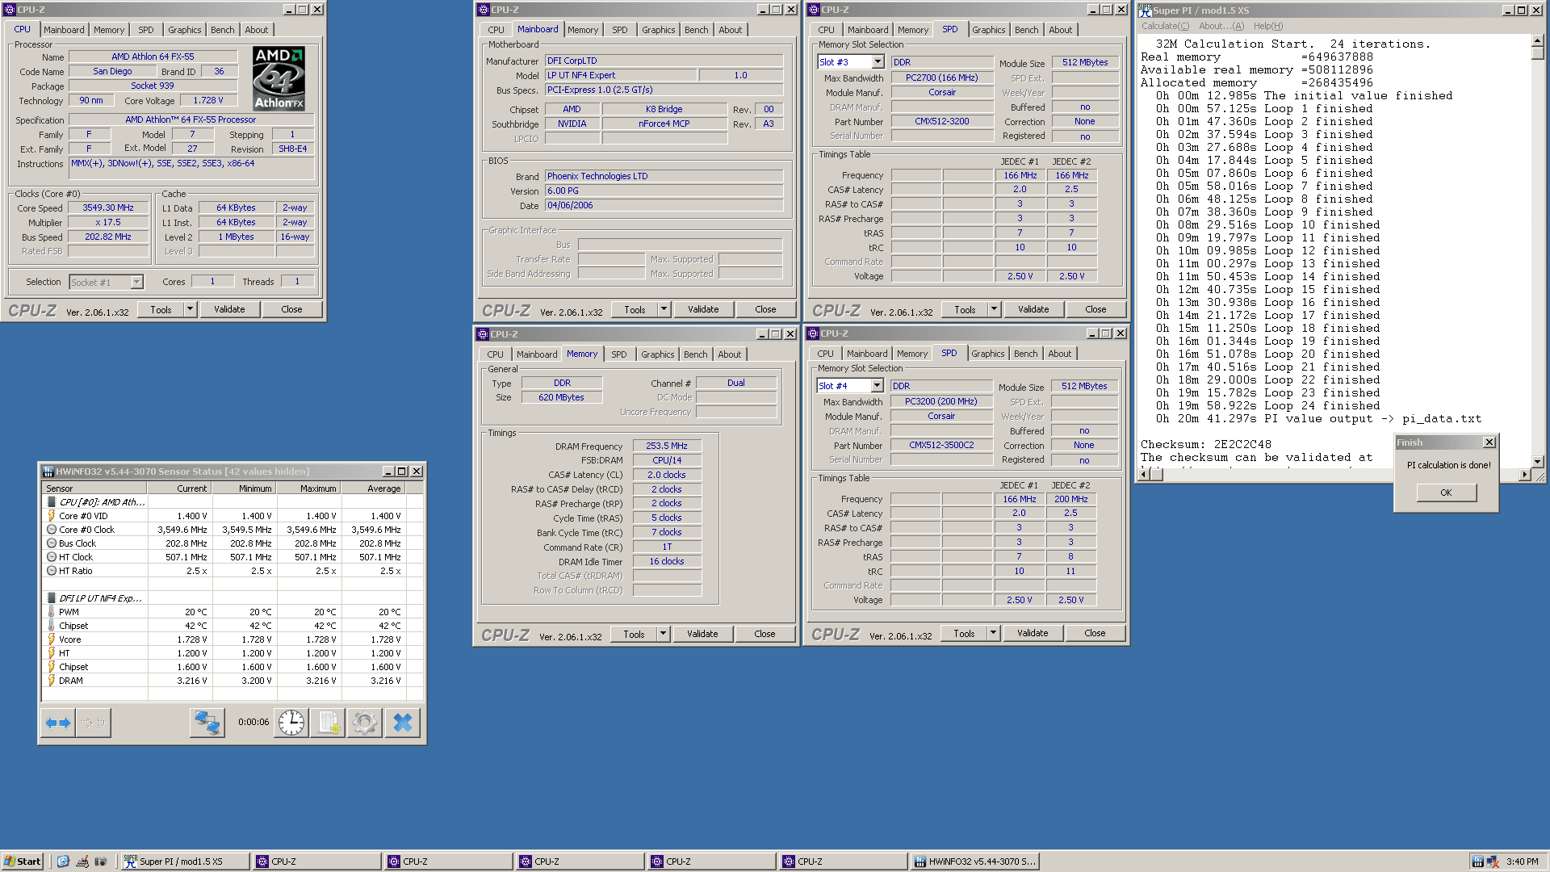Open Super PI About menu
Viewport: 1550px width, 872px height.
tap(1221, 26)
